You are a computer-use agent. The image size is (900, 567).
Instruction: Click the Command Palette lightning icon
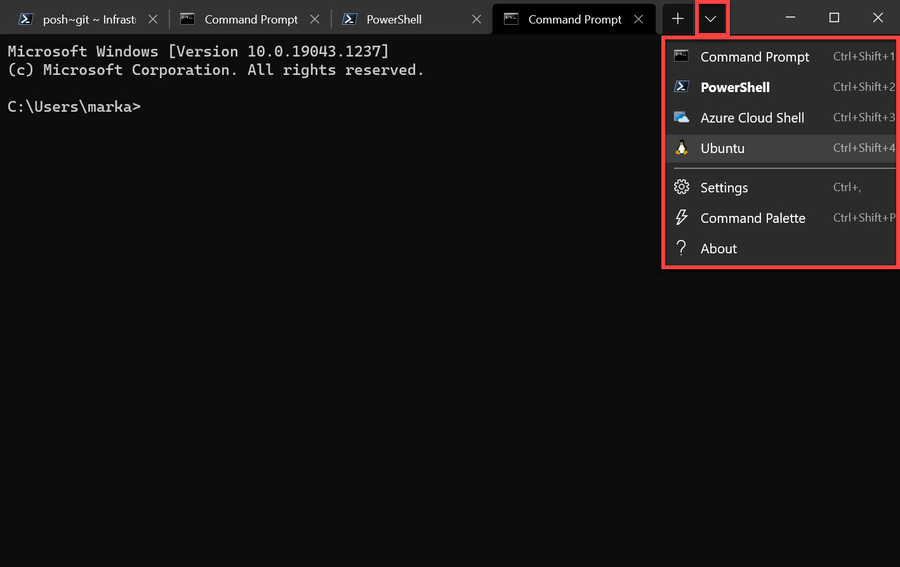(682, 217)
